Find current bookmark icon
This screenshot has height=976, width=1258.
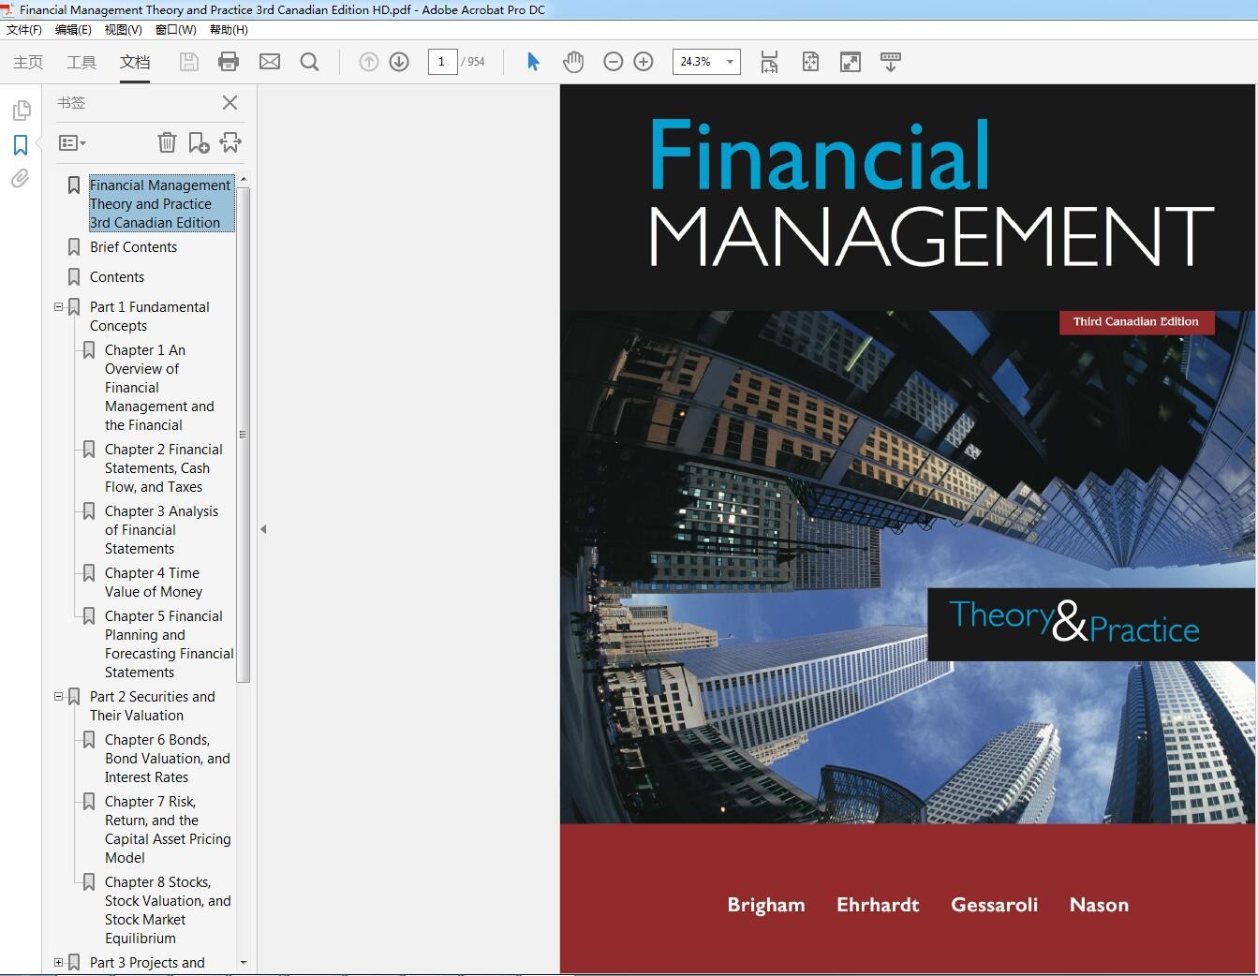[230, 142]
